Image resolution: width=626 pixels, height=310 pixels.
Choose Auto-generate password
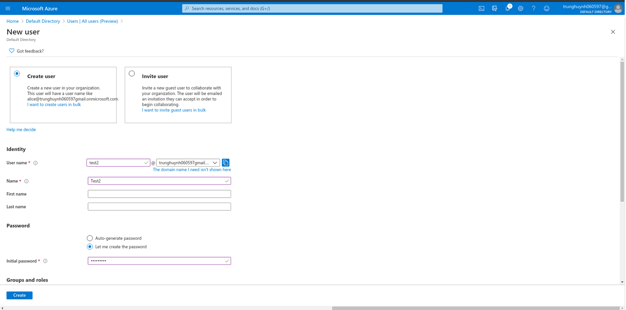(90, 238)
